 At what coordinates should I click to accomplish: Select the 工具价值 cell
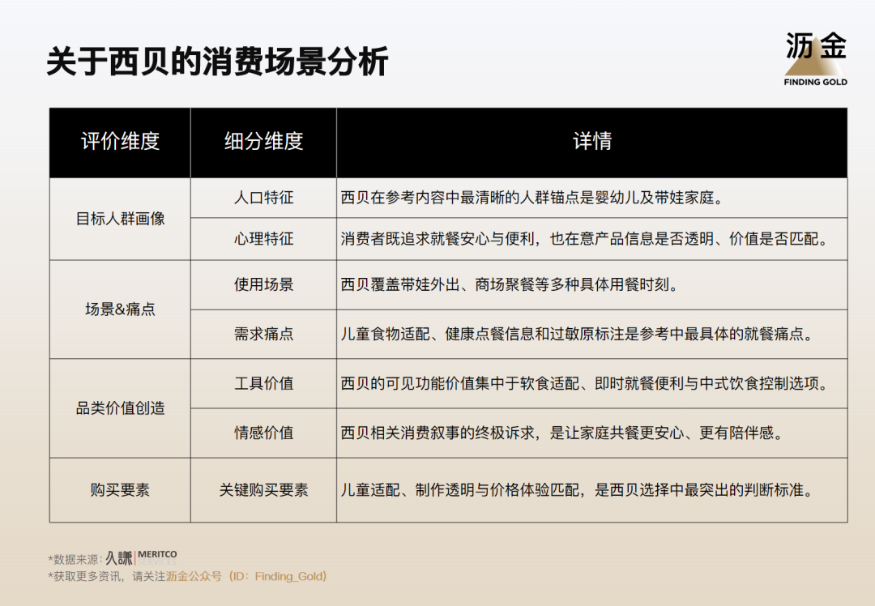263,383
